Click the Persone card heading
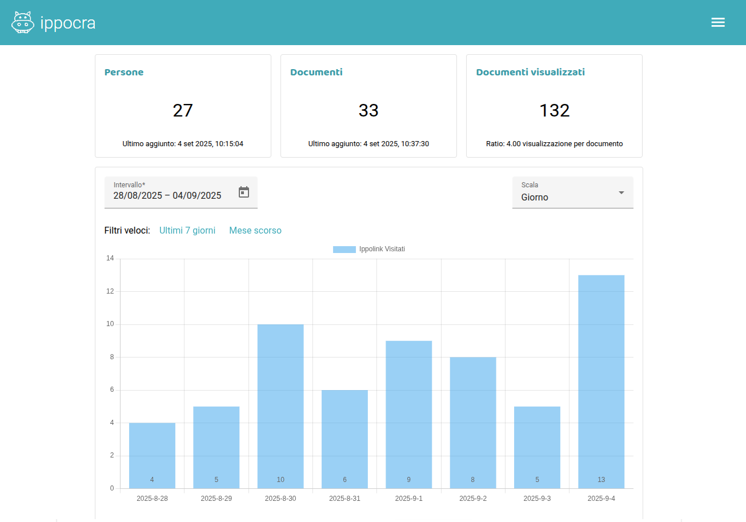 124,72
